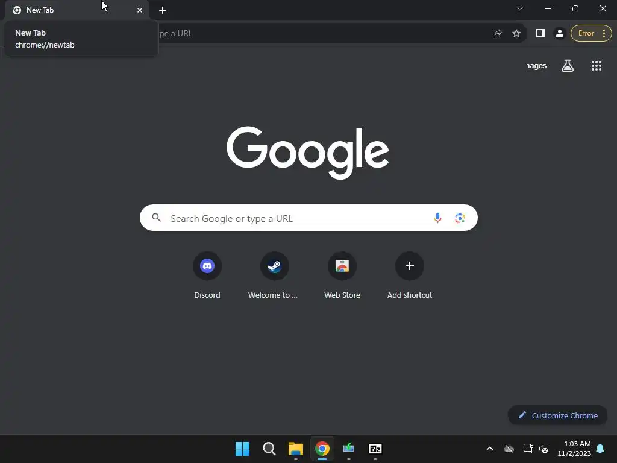Click Chrome icon in taskbar
The height and width of the screenshot is (463, 617).
click(x=322, y=449)
